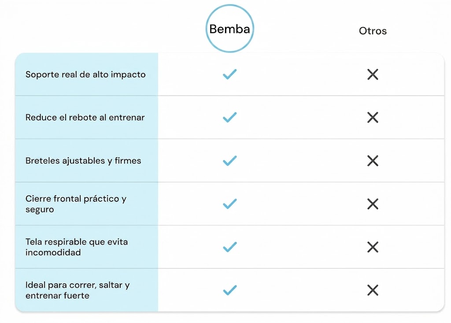Click Bemba checkmark for Ideal para correr row
Viewport: 451px width, 323px height.
(x=230, y=290)
